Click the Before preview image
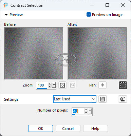This screenshot has height=136, width=131. 34,53
